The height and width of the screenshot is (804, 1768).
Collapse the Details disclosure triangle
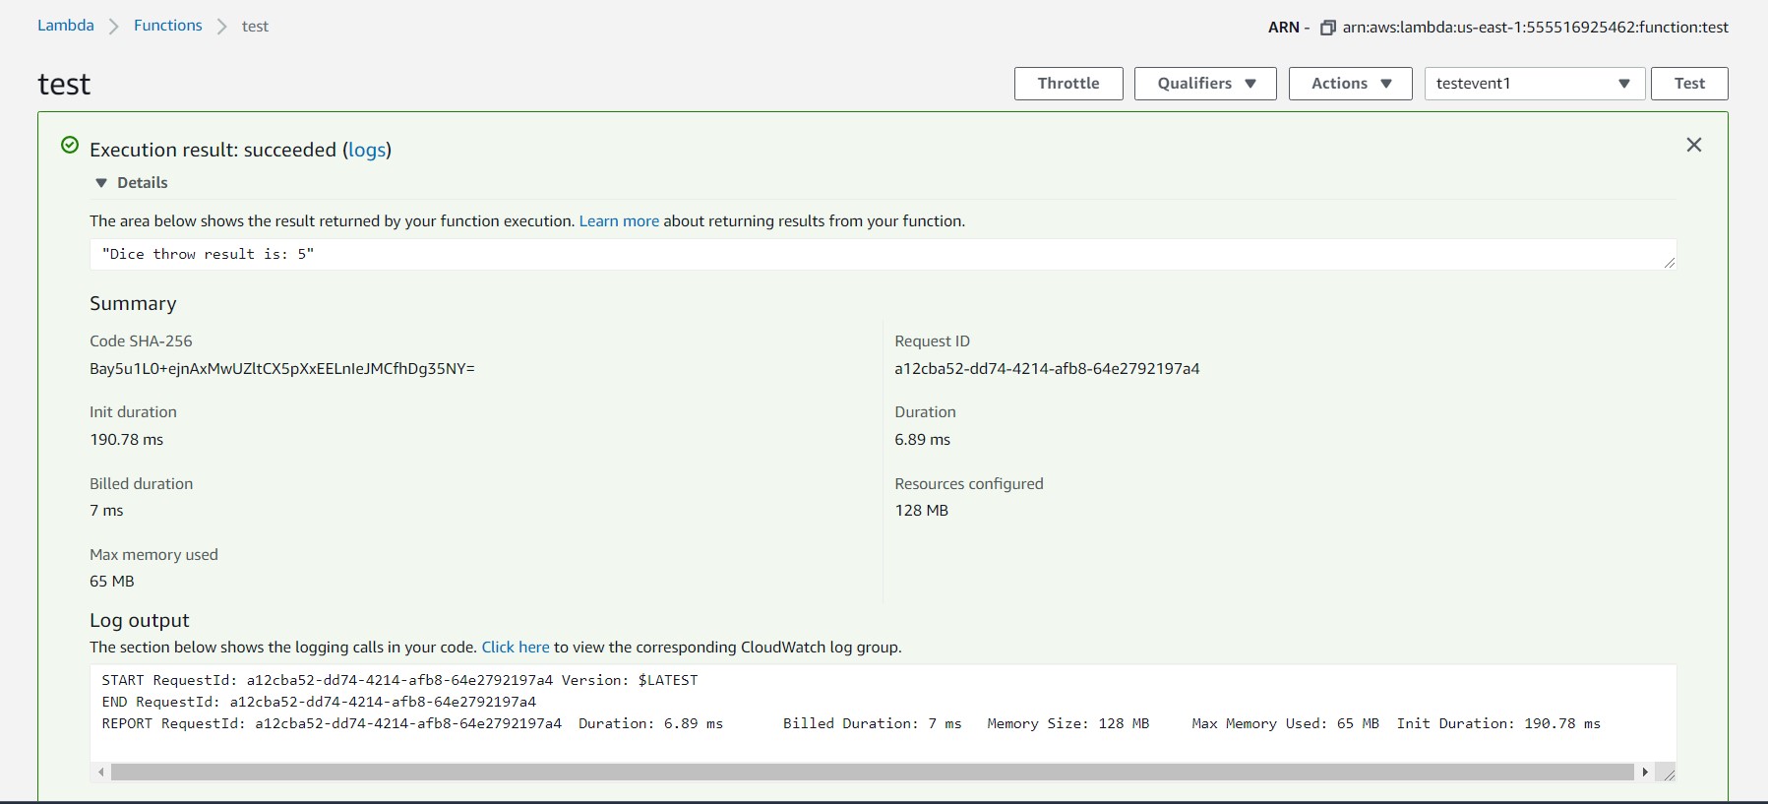(x=100, y=183)
